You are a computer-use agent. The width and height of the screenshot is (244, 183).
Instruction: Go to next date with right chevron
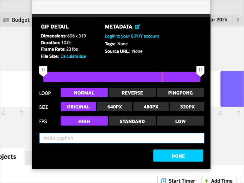(x=238, y=20)
